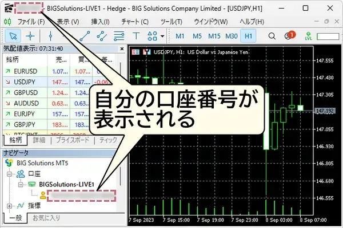Select the 指標 indicators item
The height and width of the screenshot is (228, 343).
34,206
